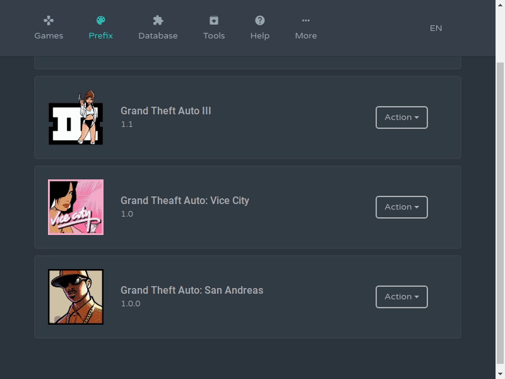Change language via EN selector
This screenshot has height=379, width=505.
point(436,28)
